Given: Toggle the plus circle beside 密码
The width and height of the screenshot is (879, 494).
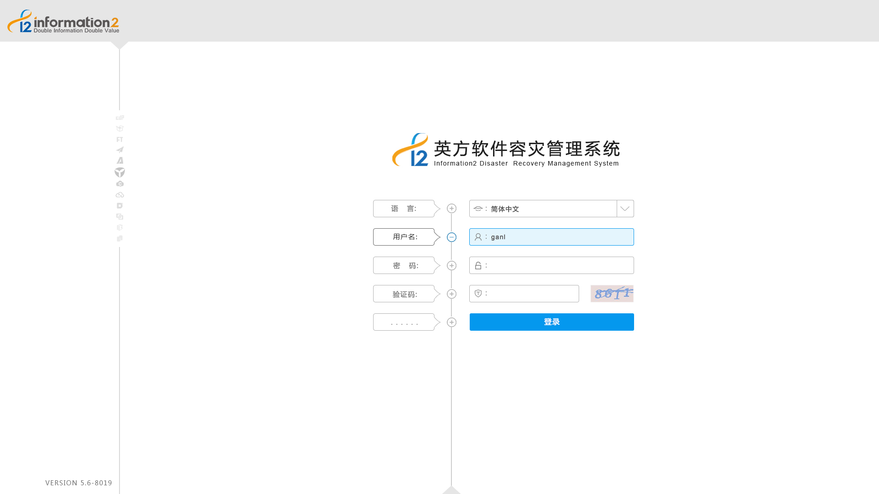Looking at the screenshot, I should (x=451, y=265).
